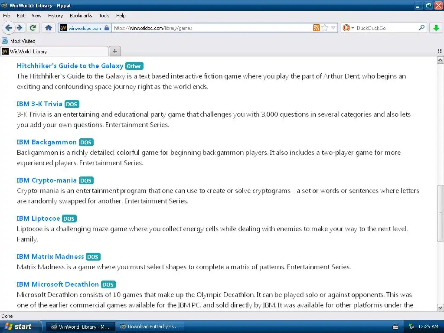Bookmark this page with the star

pyautogui.click(x=325, y=28)
